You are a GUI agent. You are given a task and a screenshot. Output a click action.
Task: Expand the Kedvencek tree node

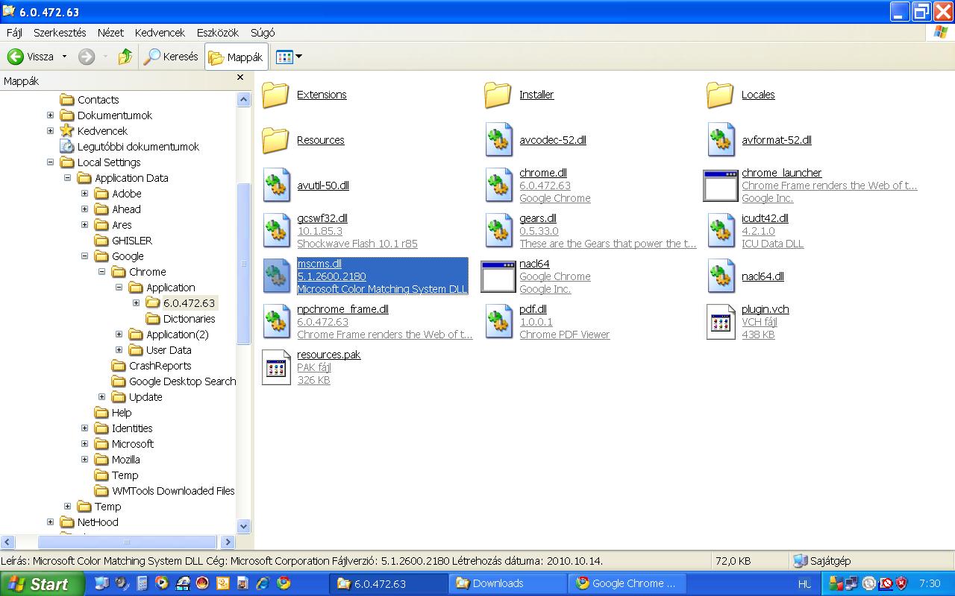[50, 131]
